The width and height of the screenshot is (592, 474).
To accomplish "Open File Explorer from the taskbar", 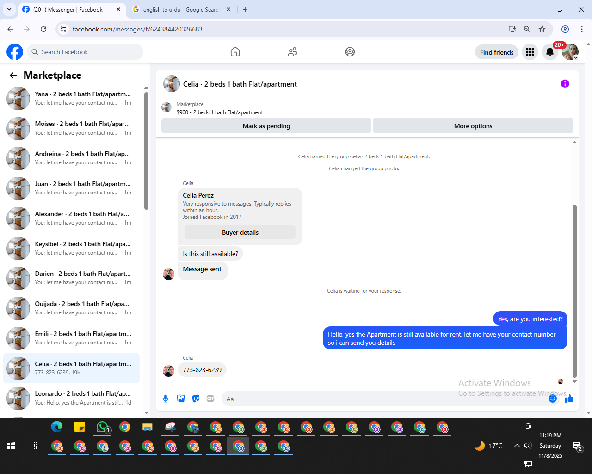I will point(148,427).
